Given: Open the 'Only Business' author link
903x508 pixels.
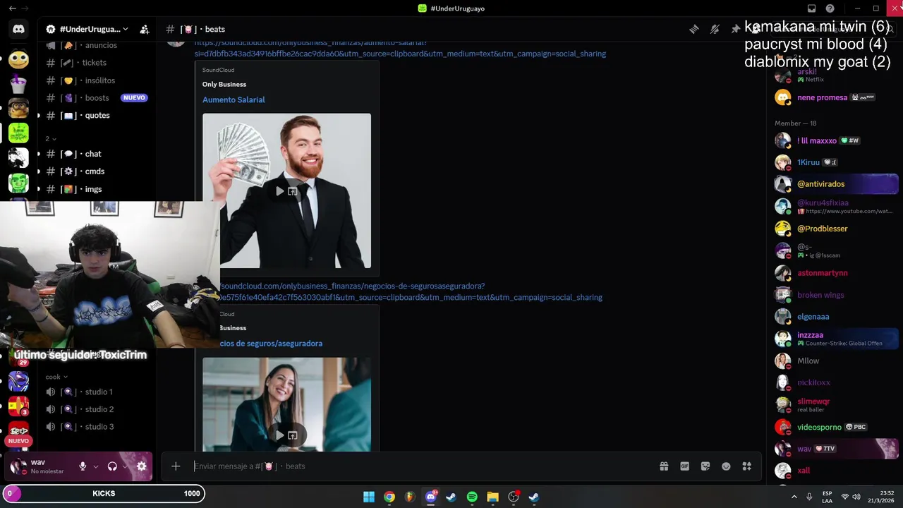Looking at the screenshot, I should [x=224, y=84].
